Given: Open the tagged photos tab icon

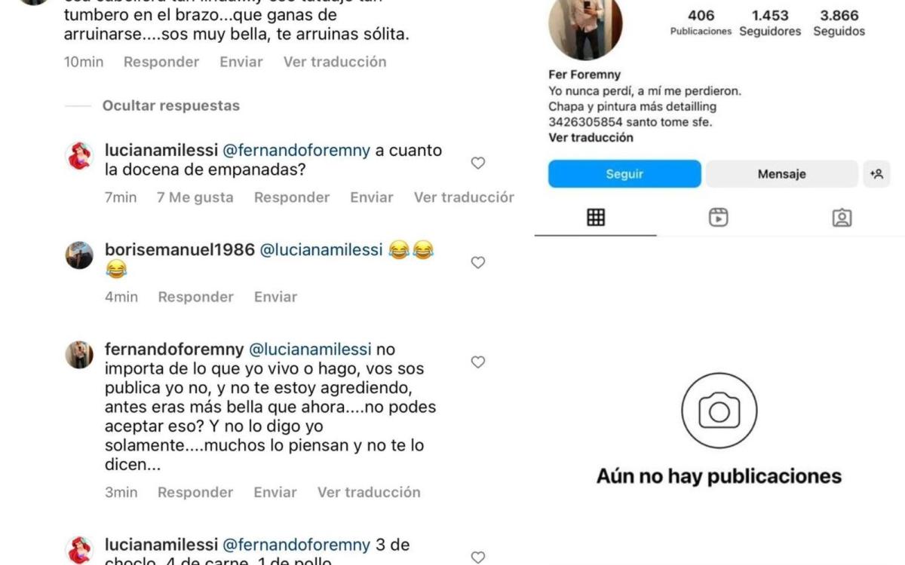Looking at the screenshot, I should (x=842, y=218).
